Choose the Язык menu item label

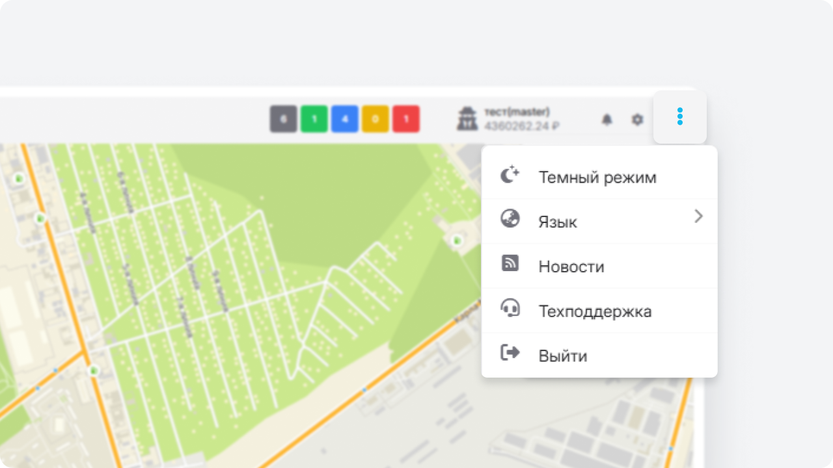[558, 222]
